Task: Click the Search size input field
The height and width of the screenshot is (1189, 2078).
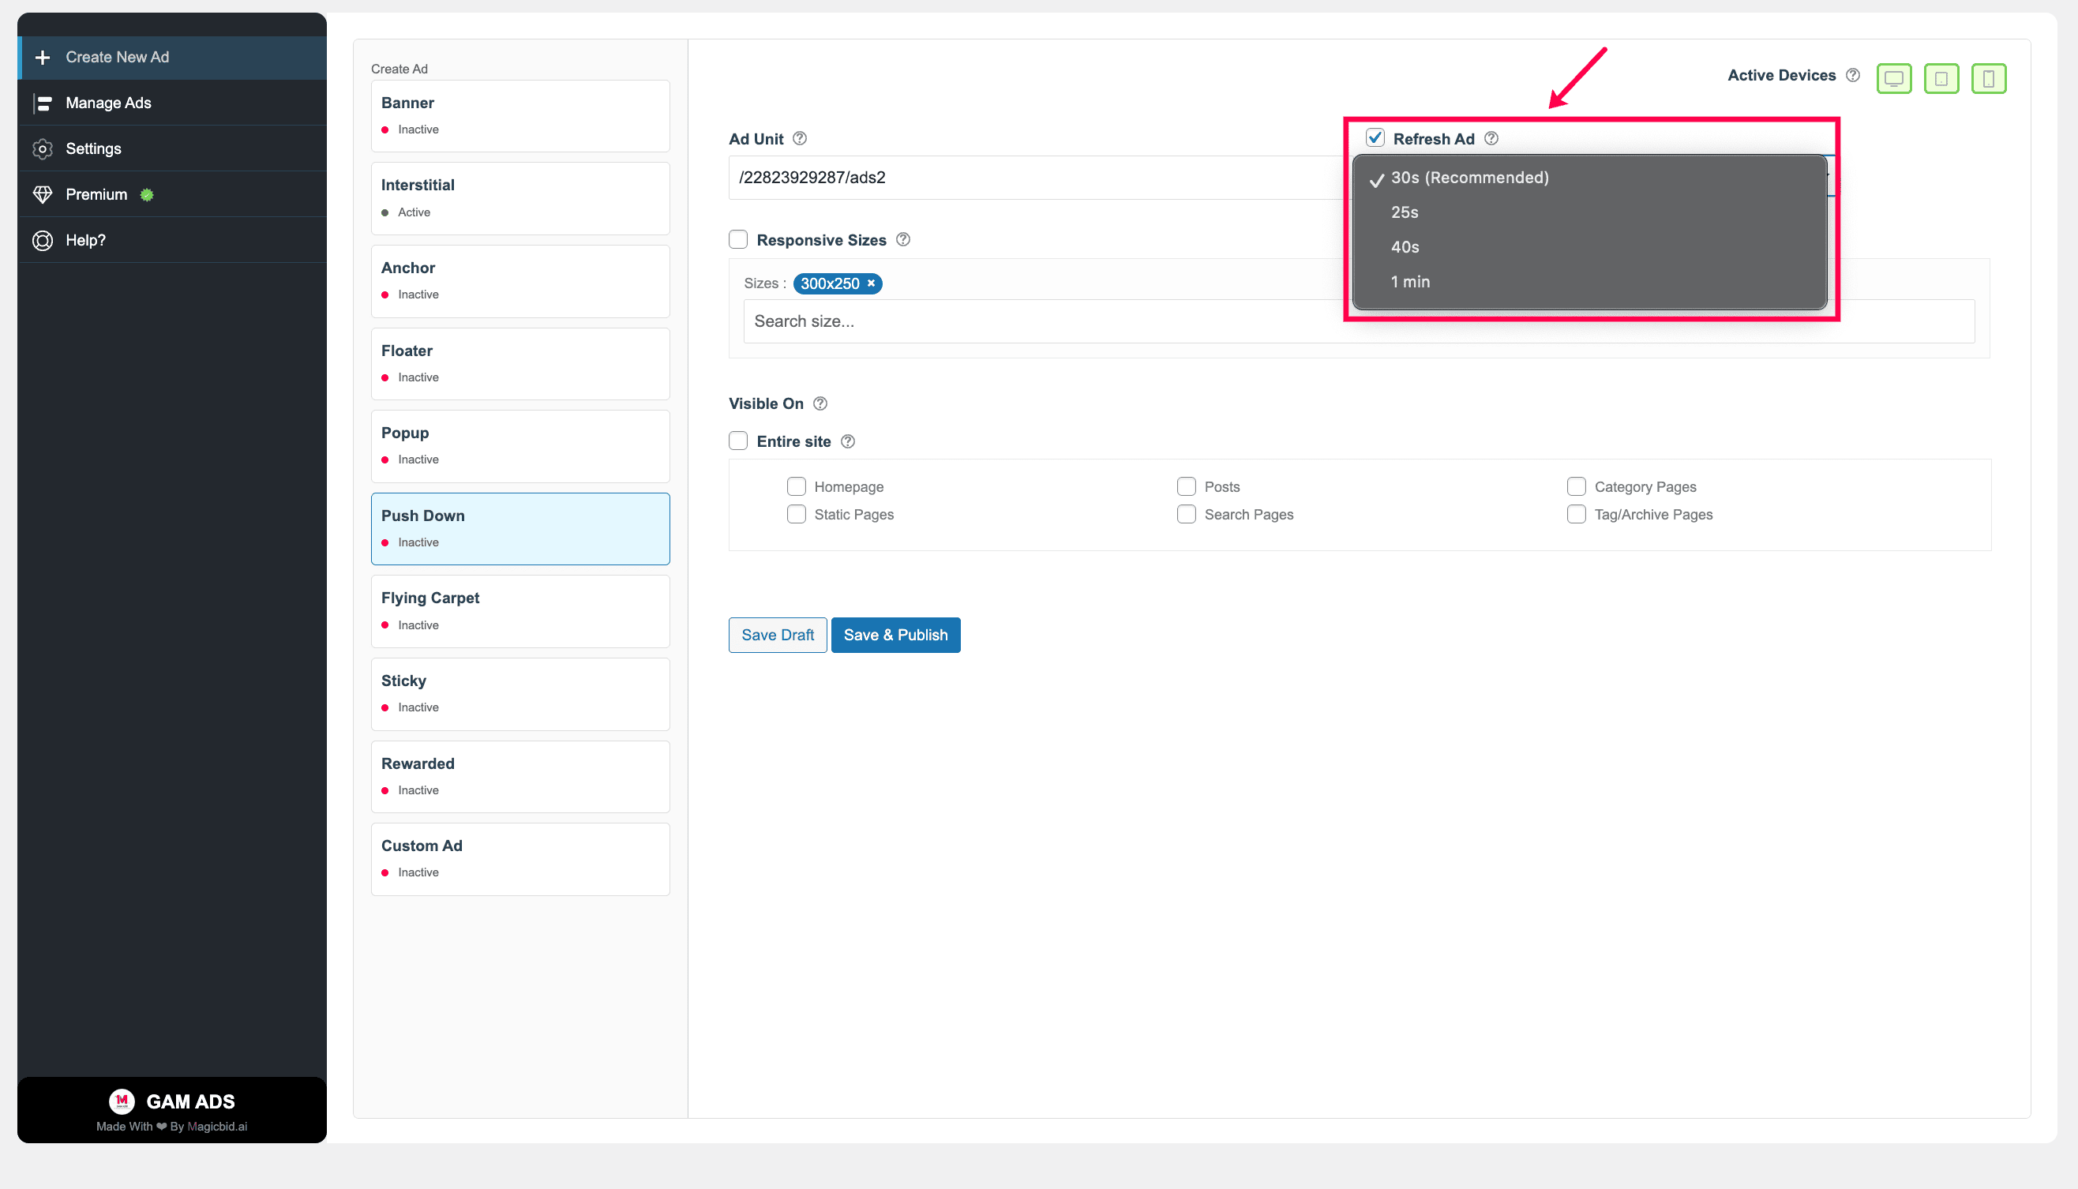Action: tap(1359, 322)
